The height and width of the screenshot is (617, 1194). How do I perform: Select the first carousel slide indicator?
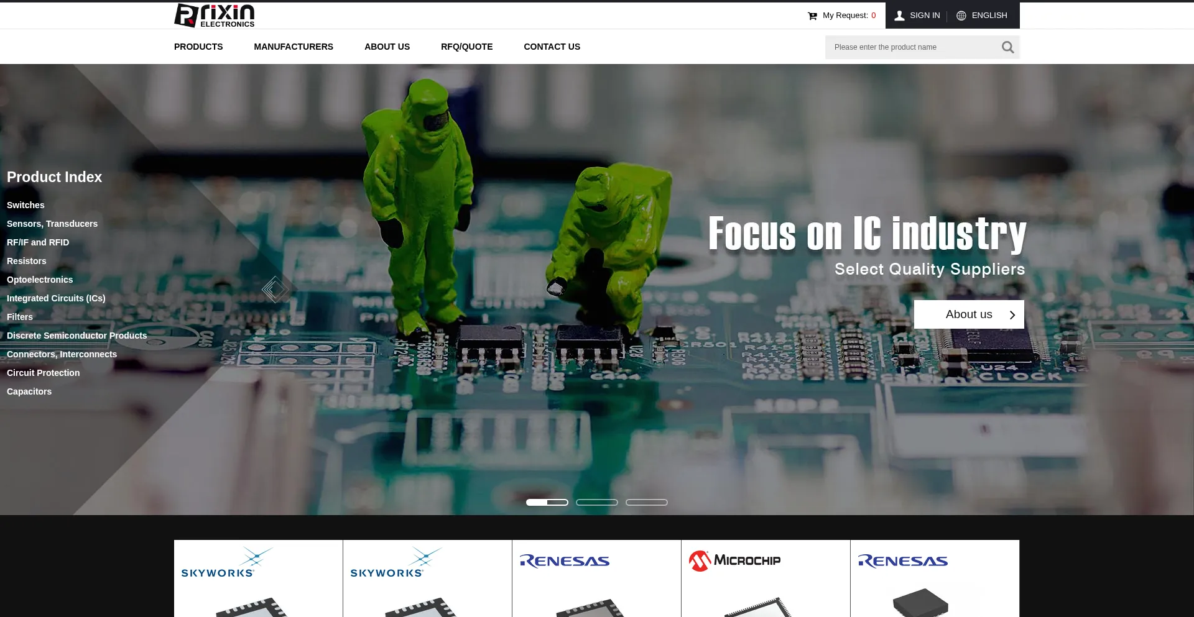coord(547,502)
